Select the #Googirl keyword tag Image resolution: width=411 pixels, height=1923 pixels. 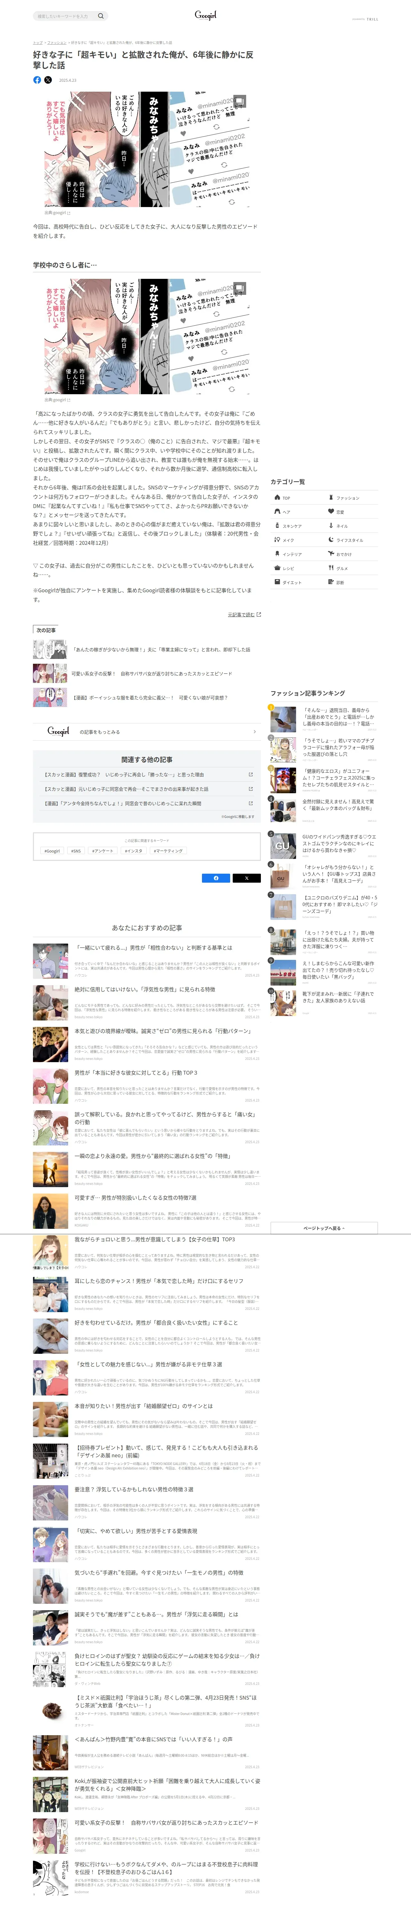(52, 850)
